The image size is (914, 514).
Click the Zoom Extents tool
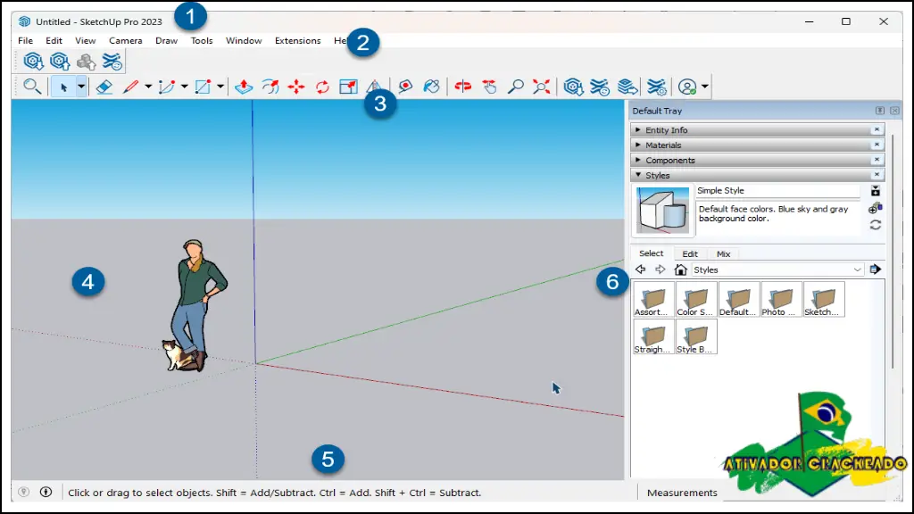pos(542,87)
